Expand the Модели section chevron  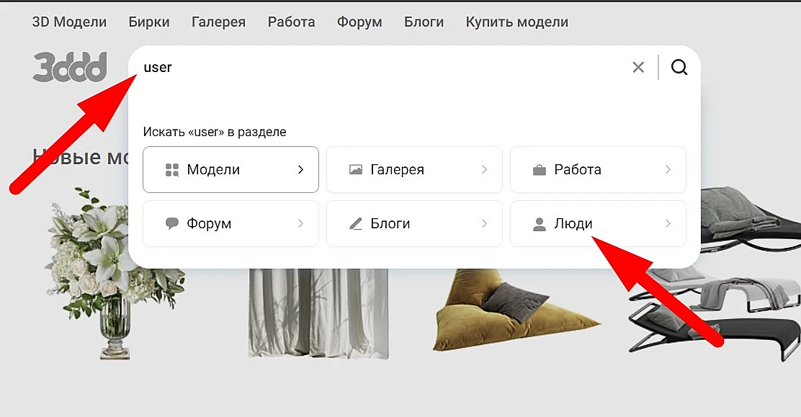click(x=301, y=170)
